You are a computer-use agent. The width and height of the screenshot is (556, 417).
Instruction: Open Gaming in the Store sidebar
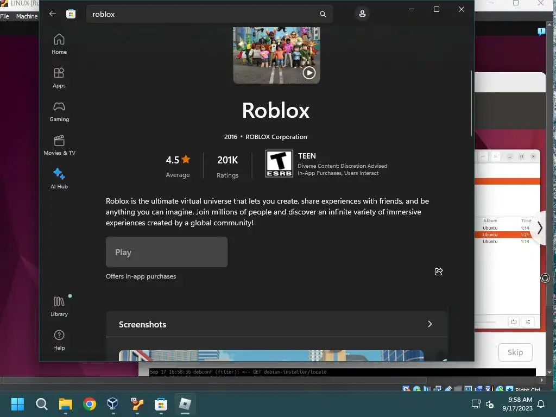click(x=59, y=111)
